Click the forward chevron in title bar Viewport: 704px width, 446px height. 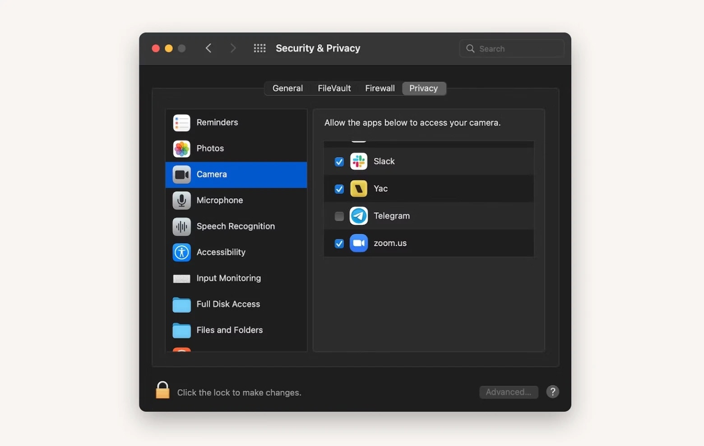[233, 48]
